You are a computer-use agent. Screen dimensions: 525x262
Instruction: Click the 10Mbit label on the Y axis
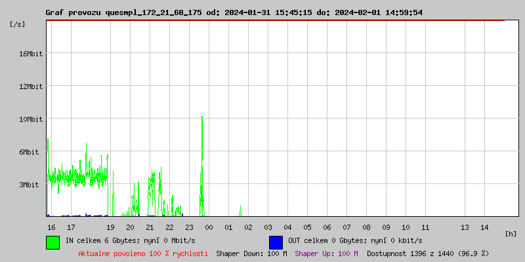pyautogui.click(x=31, y=119)
